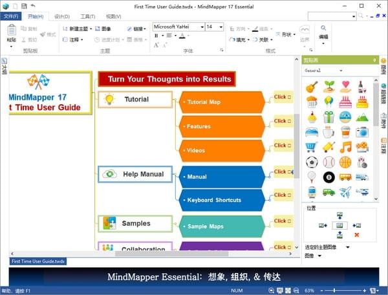
Task: Click the horizontal canvas scrollbar
Action: click(171, 254)
